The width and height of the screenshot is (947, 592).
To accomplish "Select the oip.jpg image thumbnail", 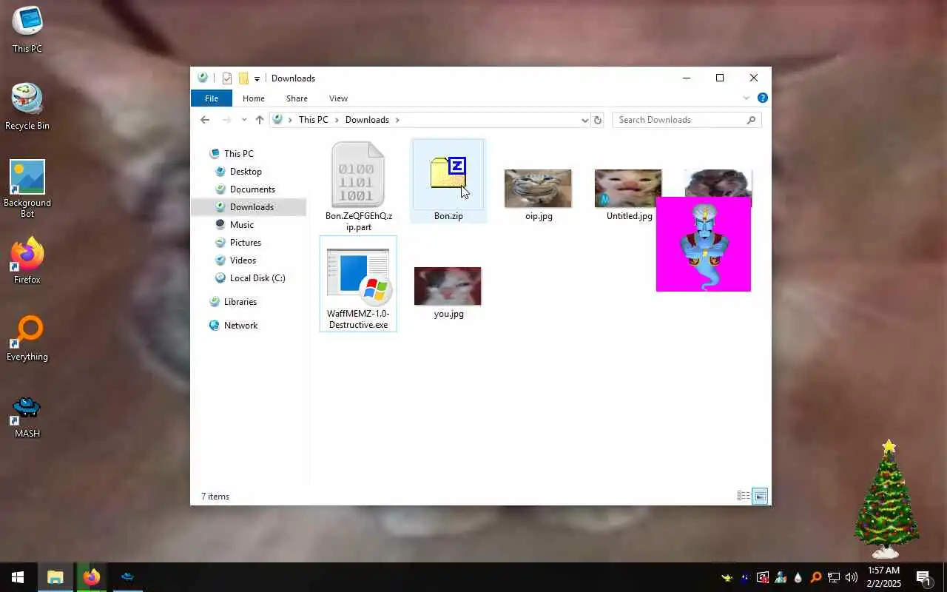I will point(538,189).
